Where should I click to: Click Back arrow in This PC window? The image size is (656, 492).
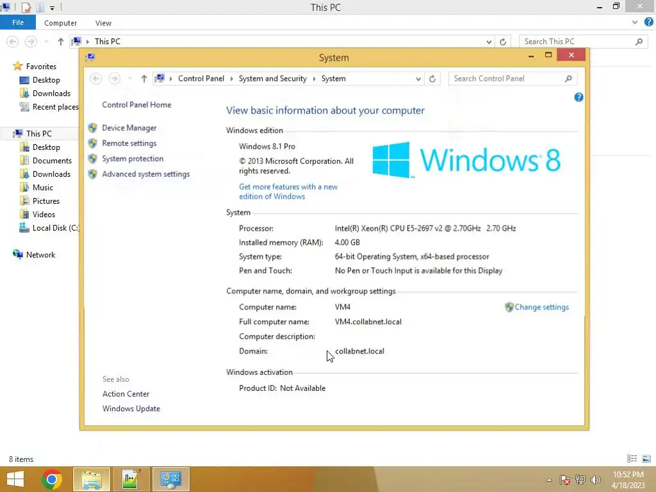13,42
